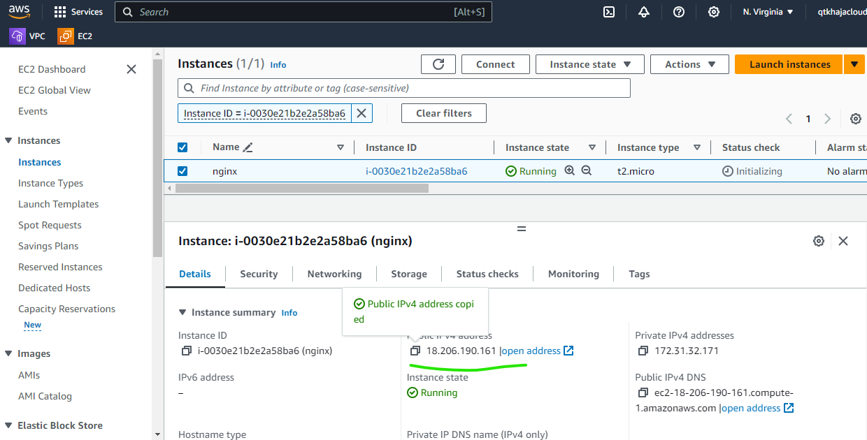Viewport: 867px width, 440px height.
Task: Open the instance table preferences gear
Action: 855,119
